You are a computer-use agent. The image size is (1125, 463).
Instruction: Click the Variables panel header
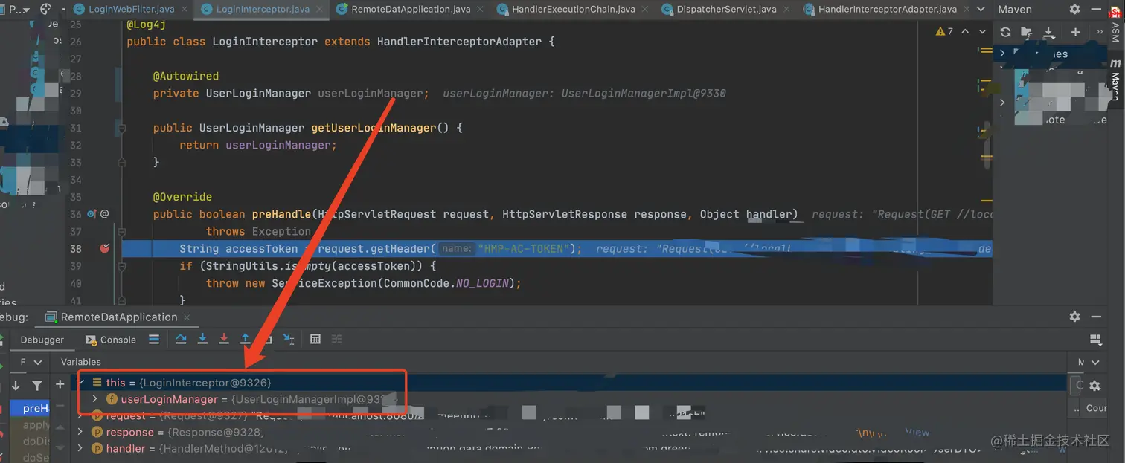[80, 362]
